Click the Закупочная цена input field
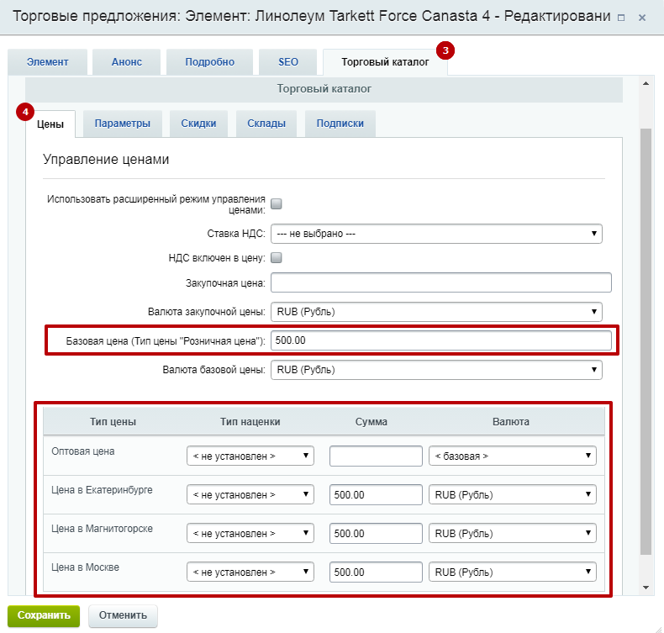 440,282
